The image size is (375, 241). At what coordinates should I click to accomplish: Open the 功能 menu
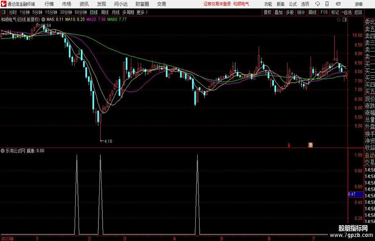click(x=268, y=4)
